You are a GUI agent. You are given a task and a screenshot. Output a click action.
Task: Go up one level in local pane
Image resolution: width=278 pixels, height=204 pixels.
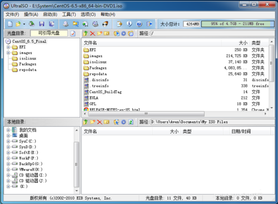point(86,122)
